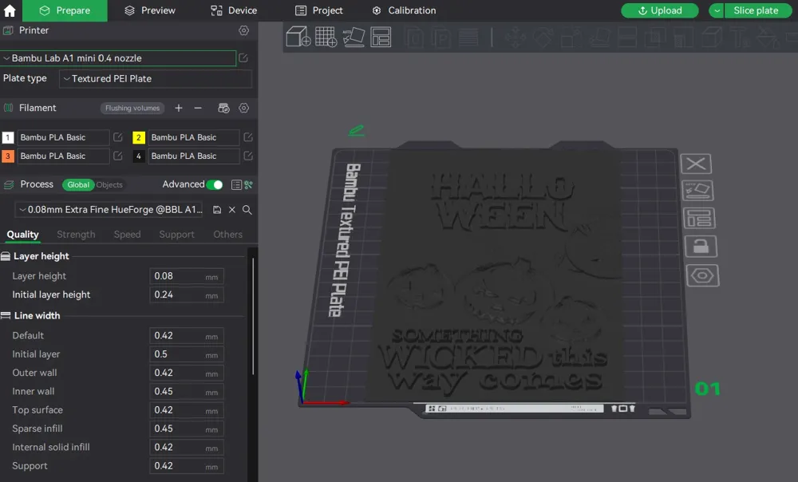Click the process tools icon beside Advanced
Viewport: 798px width, 482px height.
(x=248, y=185)
